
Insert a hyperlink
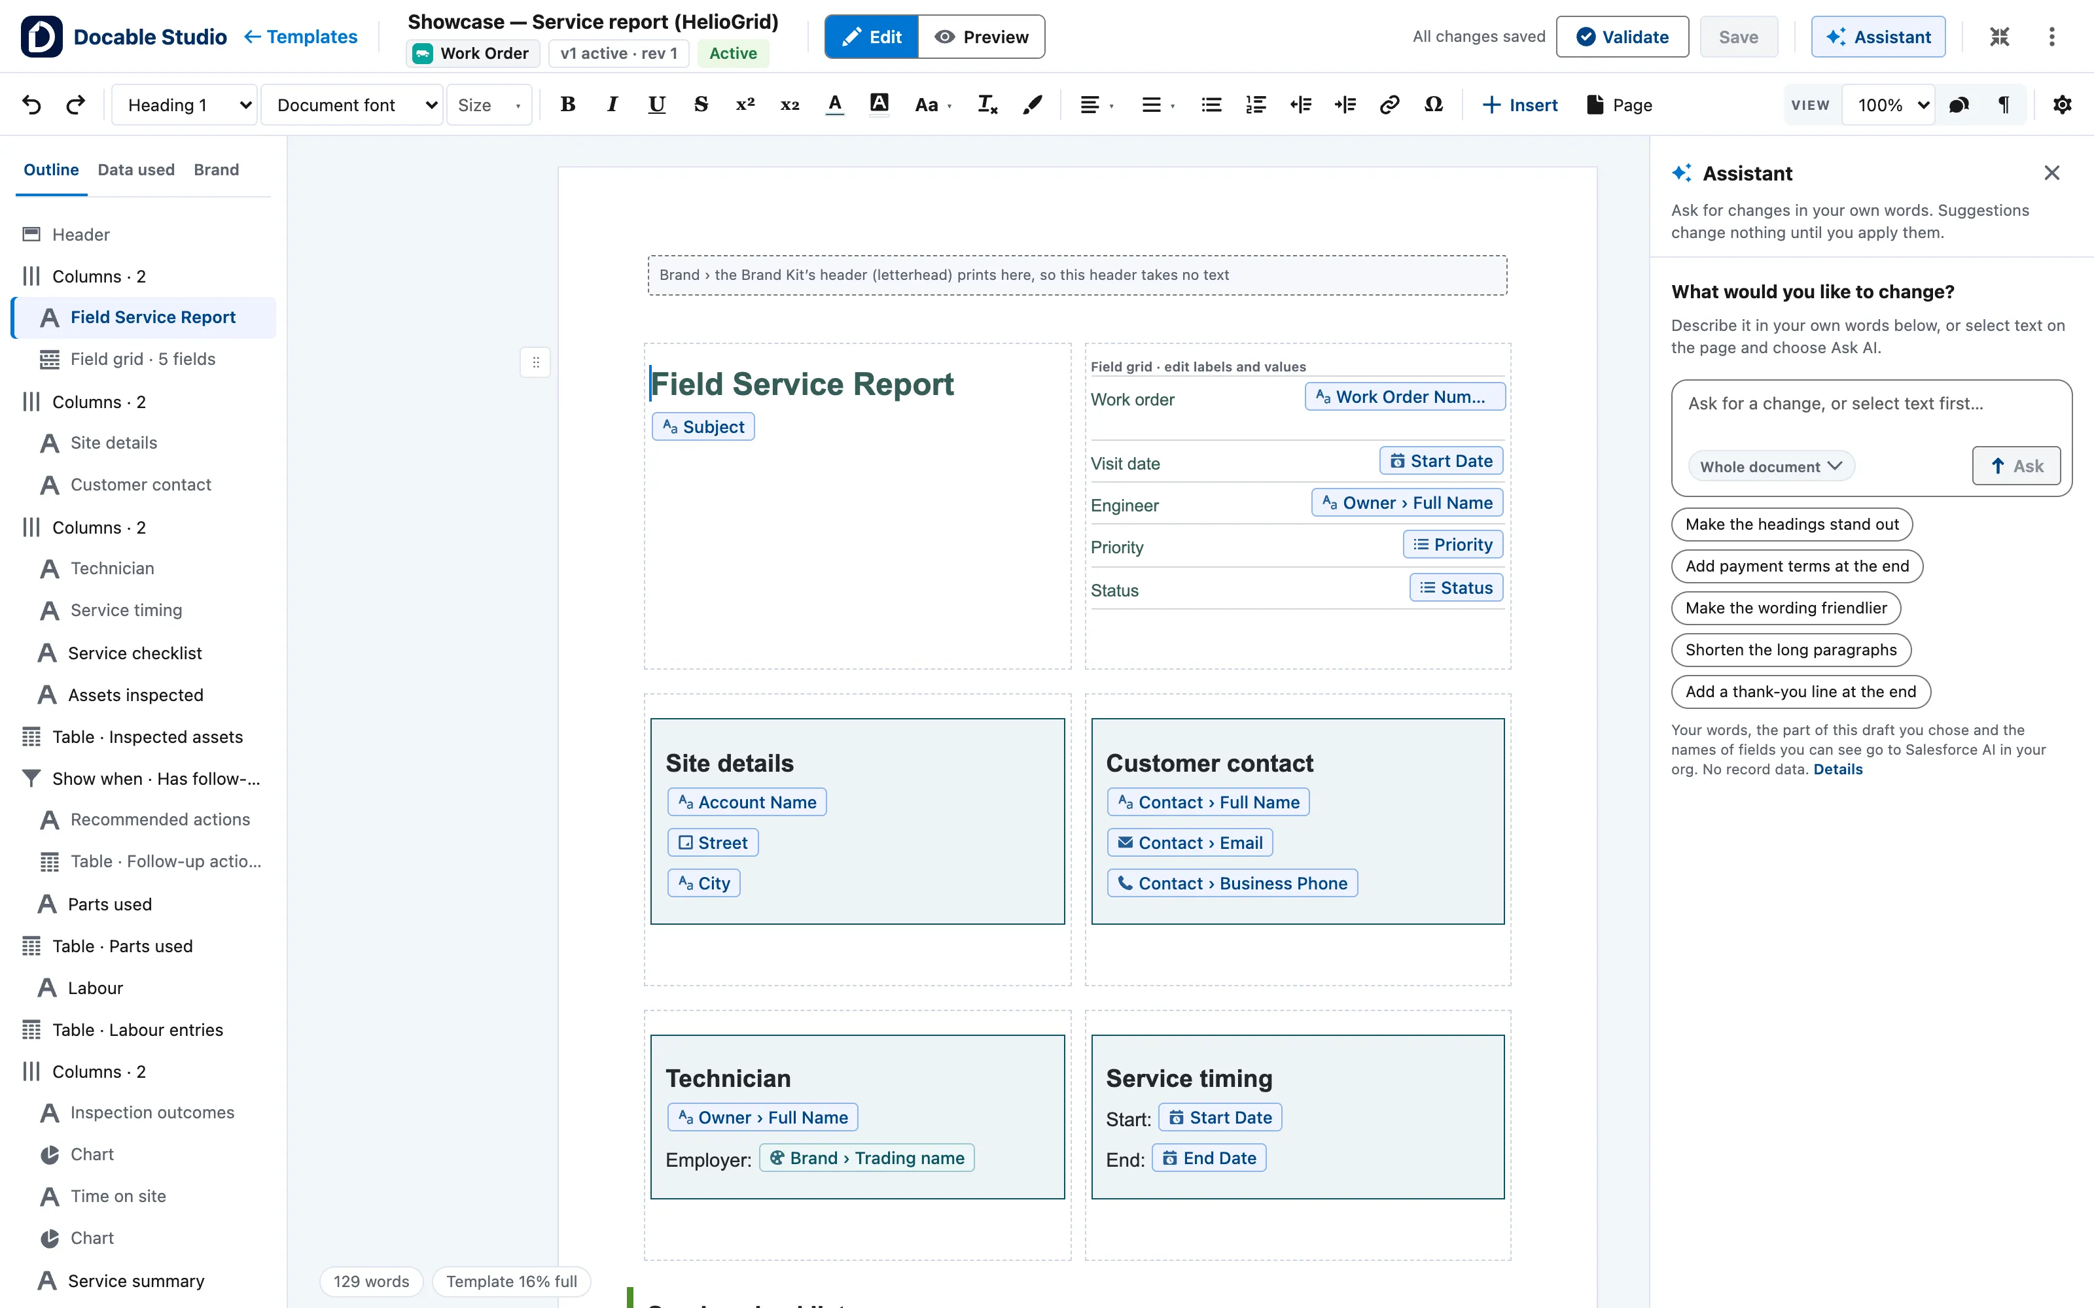point(1390,105)
